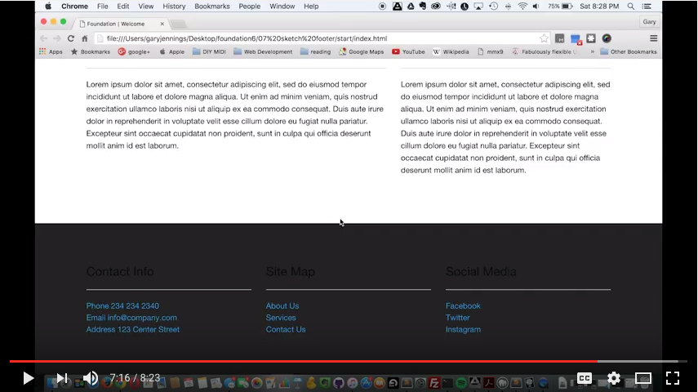This screenshot has height=392, width=698.
Task: Click the Chrome home icon
Action: (84, 38)
